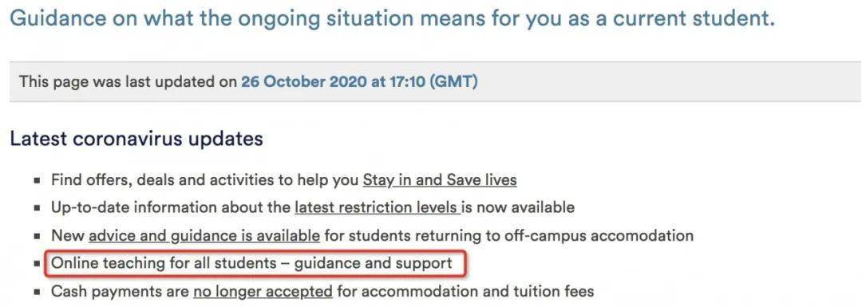Click the "Cash payments are" text
This screenshot has width=862, height=307.
pyautogui.click(x=120, y=290)
